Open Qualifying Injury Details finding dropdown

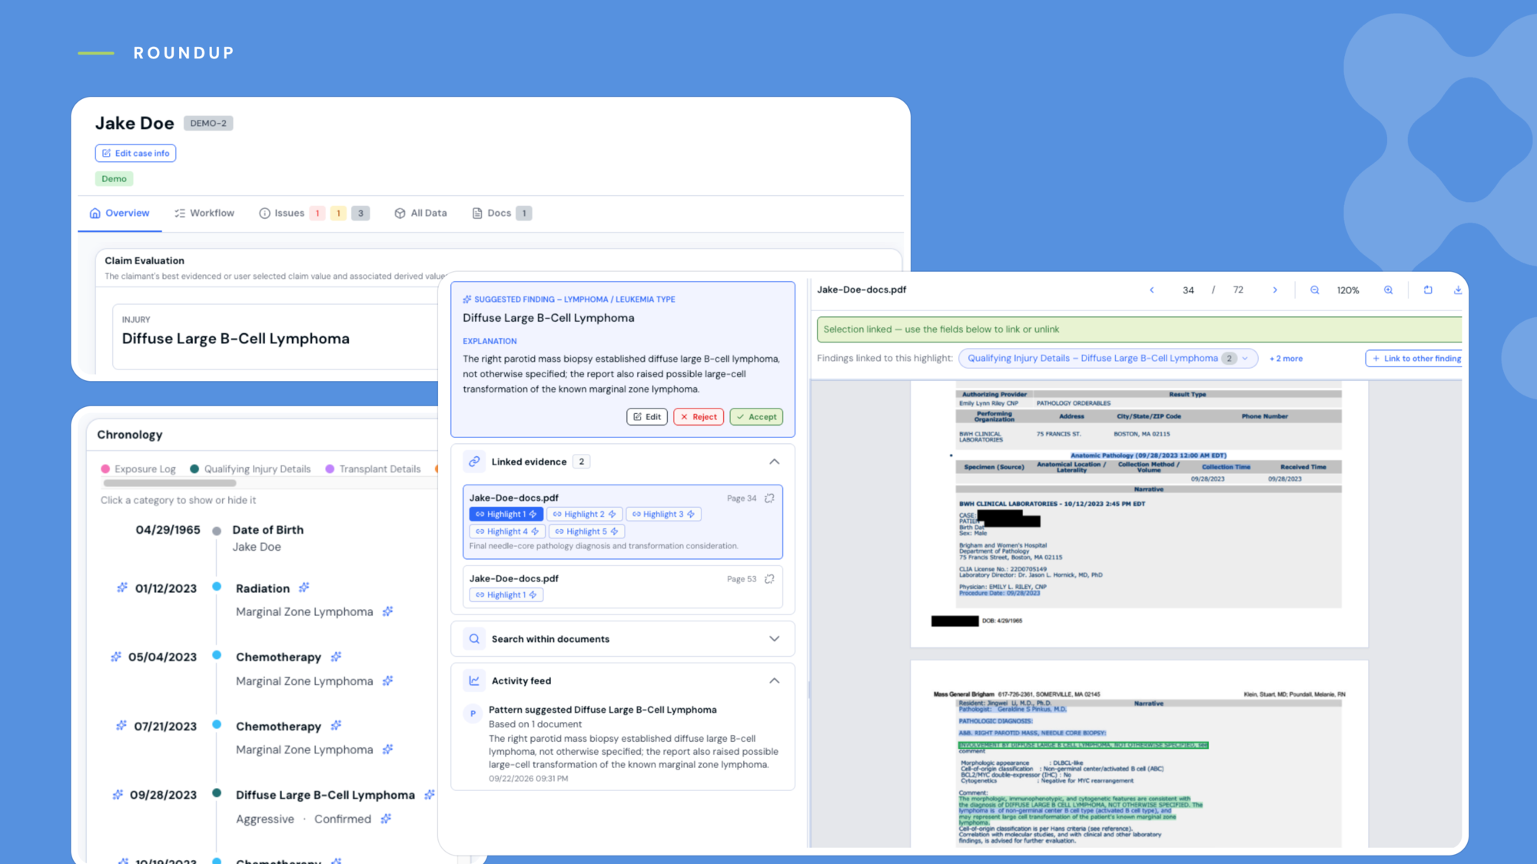pos(1107,359)
